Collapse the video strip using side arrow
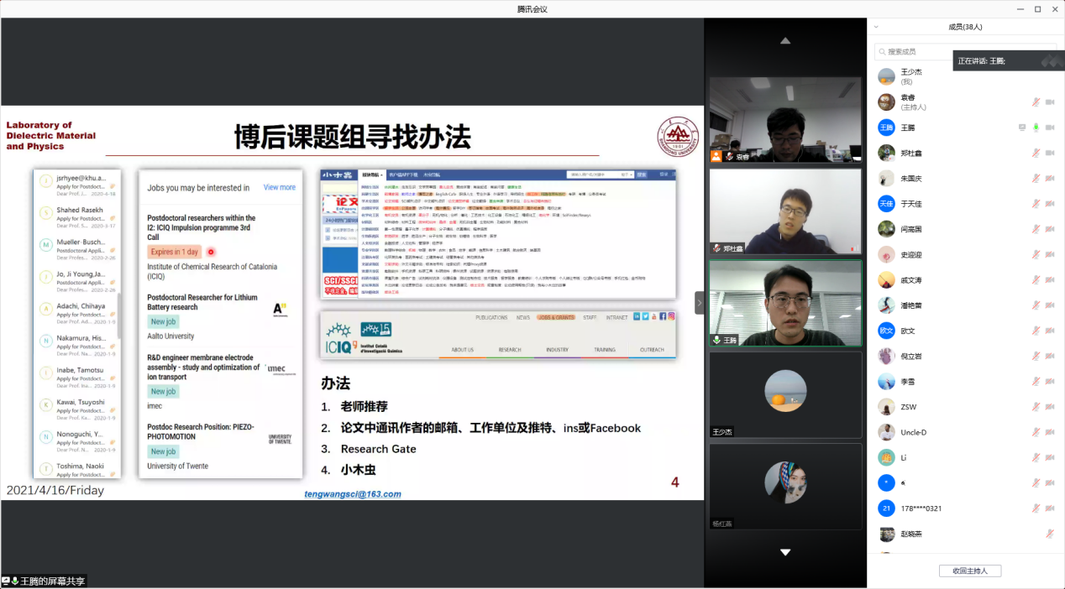 tap(700, 302)
